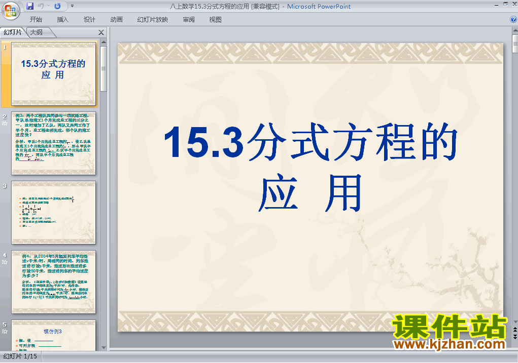Screen dimensions: 518x363
Task: Click animation star icon beside slide 4
Action: coord(5,262)
